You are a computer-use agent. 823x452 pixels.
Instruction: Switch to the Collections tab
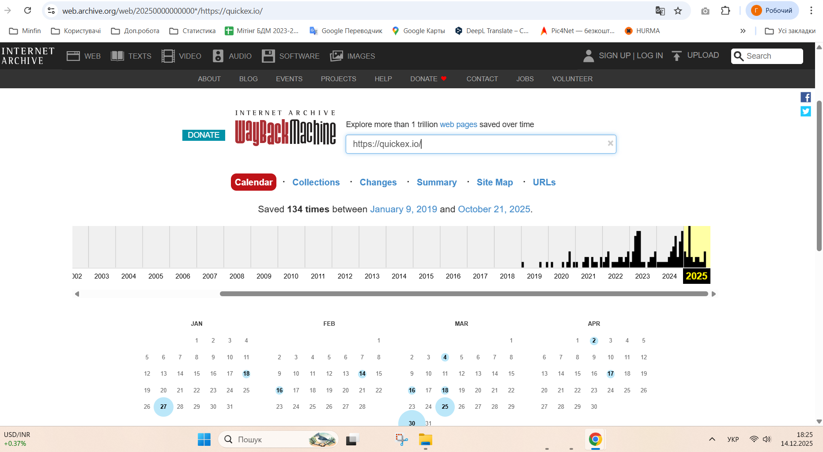click(x=316, y=182)
